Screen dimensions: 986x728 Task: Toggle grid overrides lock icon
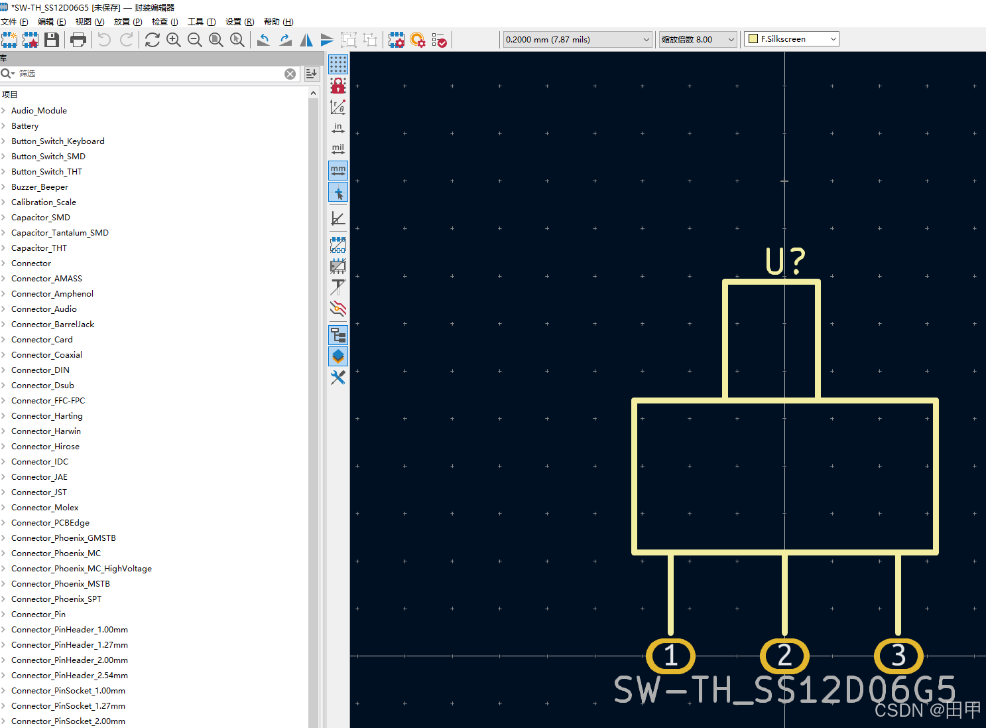point(338,86)
